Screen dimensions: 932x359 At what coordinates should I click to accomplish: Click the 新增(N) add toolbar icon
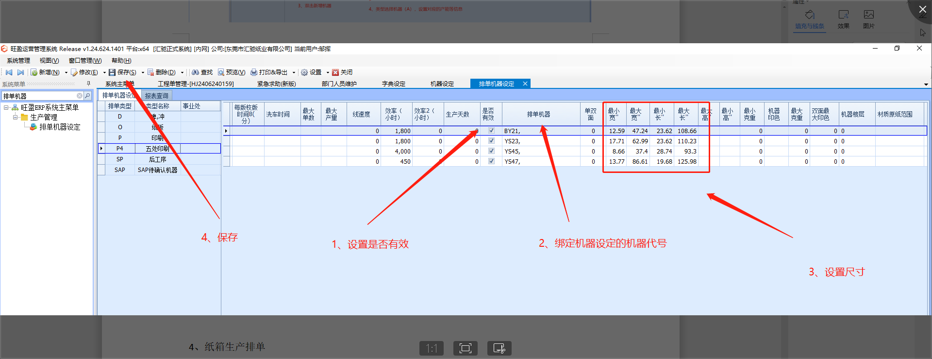(34, 72)
